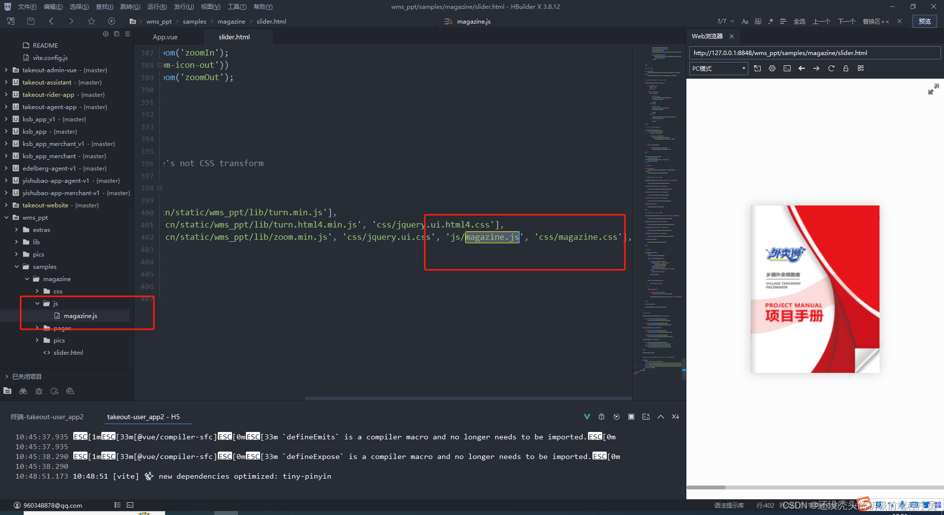Toggle the lock icon in browser toolbar
The image size is (944, 515).
(x=846, y=68)
